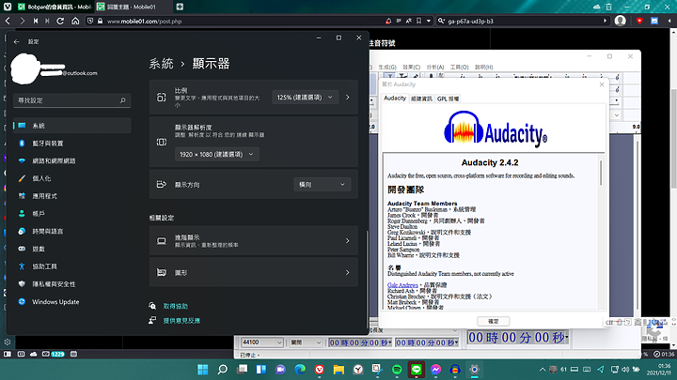Open Privacy & security in Settings sidebar

(x=71, y=284)
